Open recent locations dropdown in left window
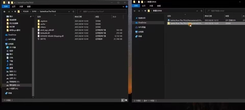Viewport: 245px width, 110px height. pos(12,11)
